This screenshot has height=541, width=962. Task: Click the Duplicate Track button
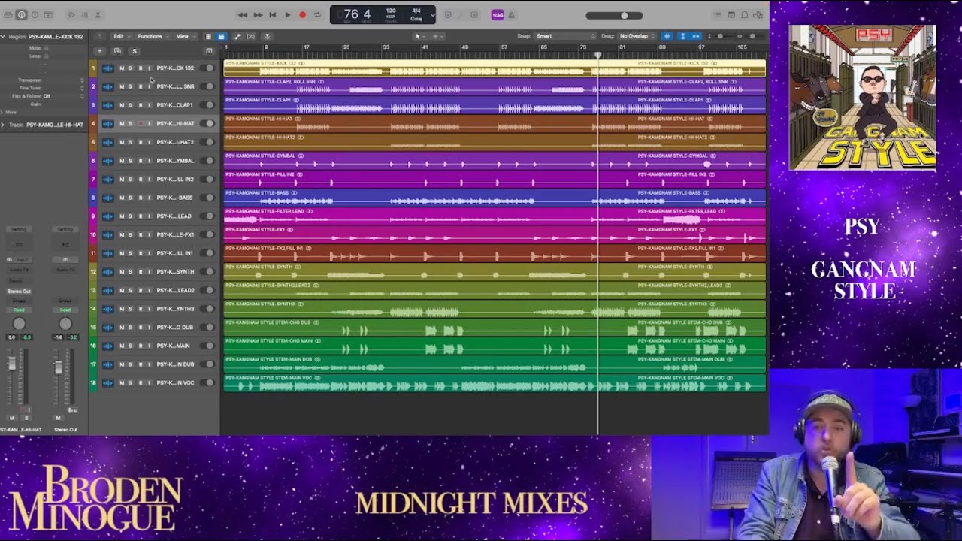(x=117, y=51)
